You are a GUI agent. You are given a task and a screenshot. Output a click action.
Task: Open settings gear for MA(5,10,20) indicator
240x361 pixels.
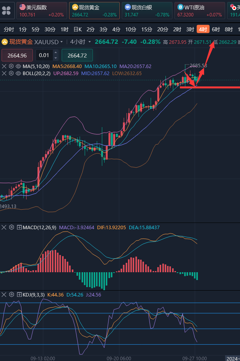point(11,66)
